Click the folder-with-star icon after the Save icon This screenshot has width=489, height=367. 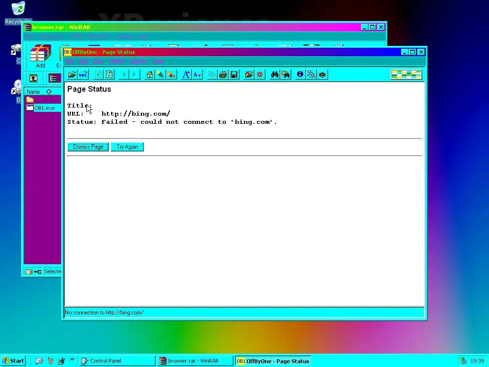click(249, 75)
